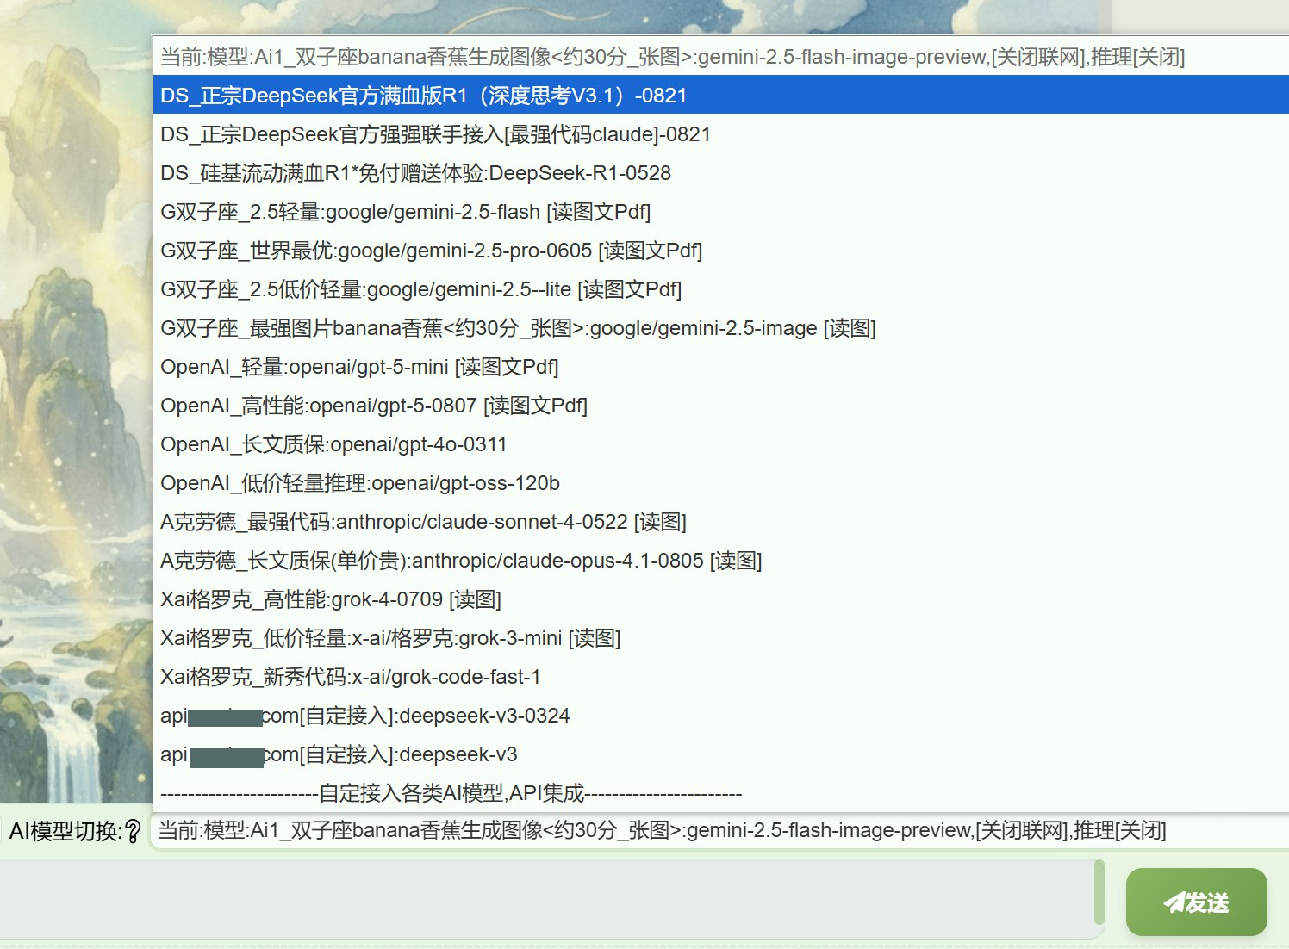Click the message box vertical scrollbar
1289x949 pixels.
pos(1099,890)
